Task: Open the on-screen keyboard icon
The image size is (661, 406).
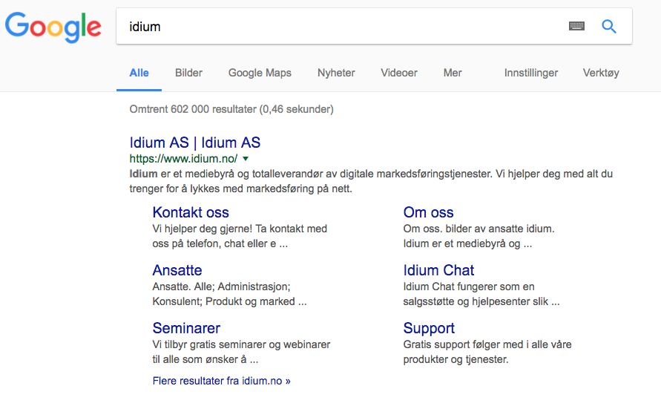Action: 576,27
